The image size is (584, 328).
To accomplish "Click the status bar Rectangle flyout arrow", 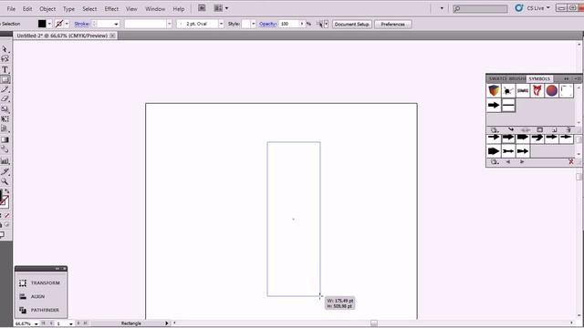I will [166, 323].
